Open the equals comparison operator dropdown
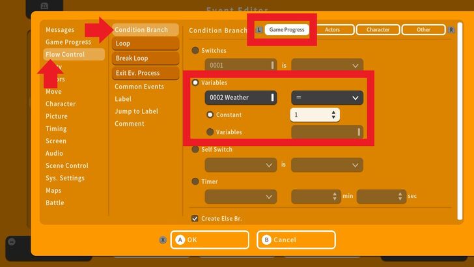 327,98
